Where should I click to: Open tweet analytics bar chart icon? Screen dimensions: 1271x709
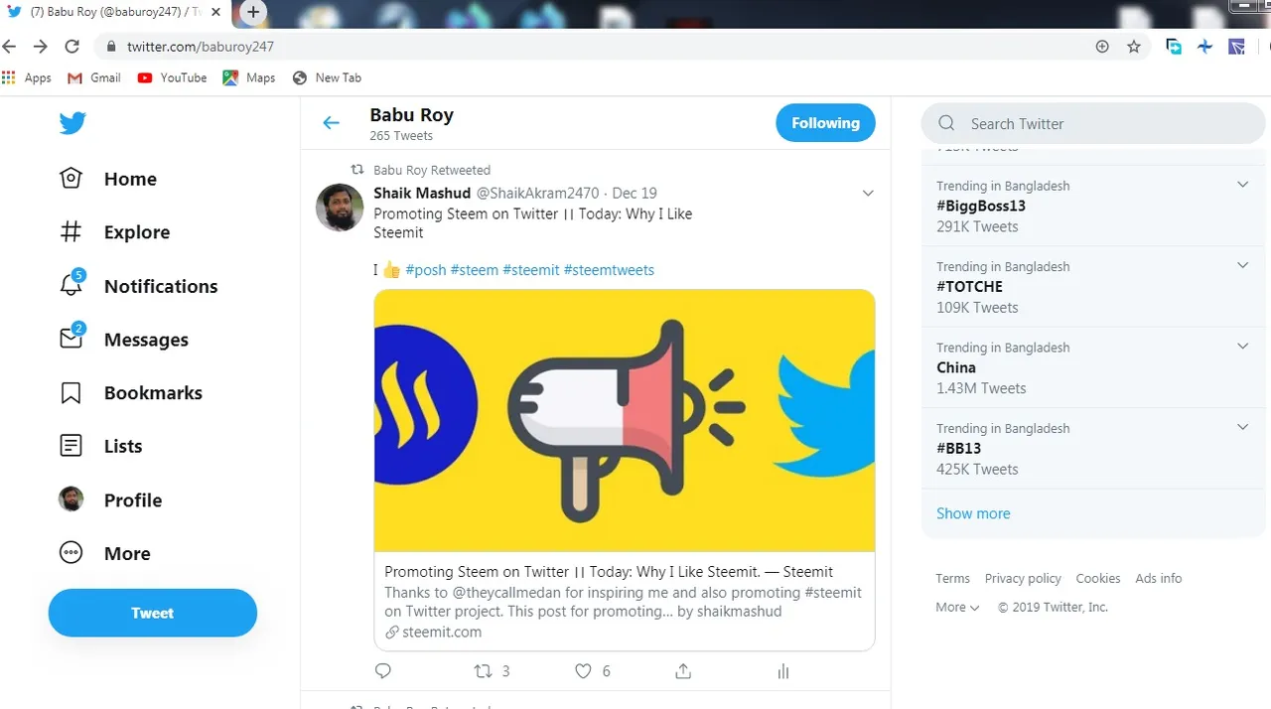[783, 671]
